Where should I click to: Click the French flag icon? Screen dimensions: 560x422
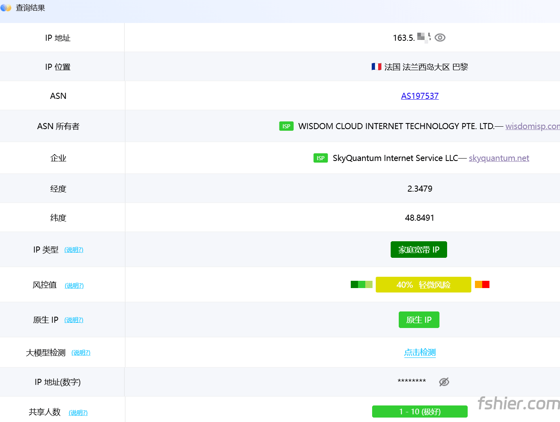pos(376,67)
